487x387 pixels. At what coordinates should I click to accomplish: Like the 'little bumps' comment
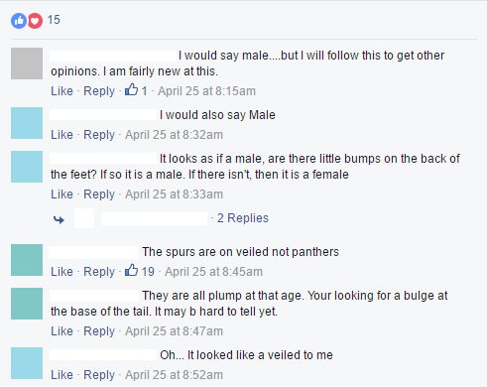61,194
